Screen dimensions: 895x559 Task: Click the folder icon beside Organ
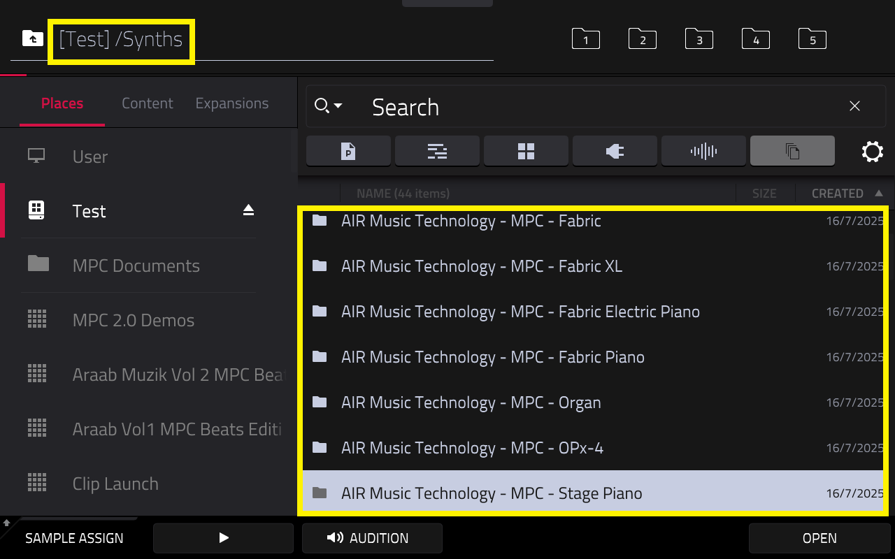point(320,402)
